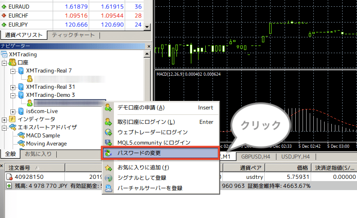Collapse the エキスパートアドバイザ node
Image resolution: width=357 pixels, height=218 pixels.
5,128
